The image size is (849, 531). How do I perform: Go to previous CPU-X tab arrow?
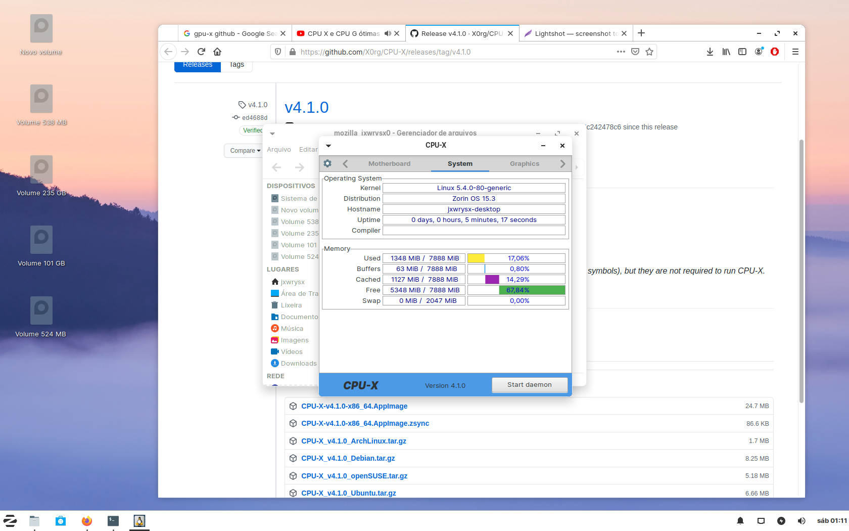point(345,163)
